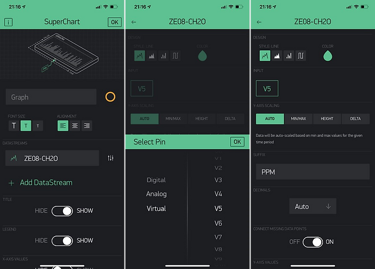Tap the info icon in SuperChart header

coord(8,22)
